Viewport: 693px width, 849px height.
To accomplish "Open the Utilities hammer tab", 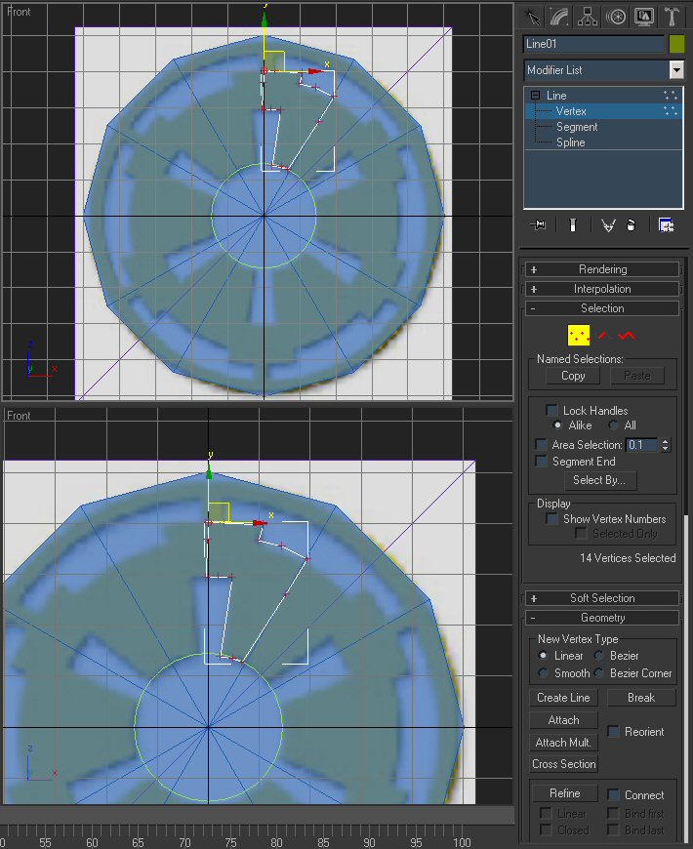I will click(x=672, y=17).
